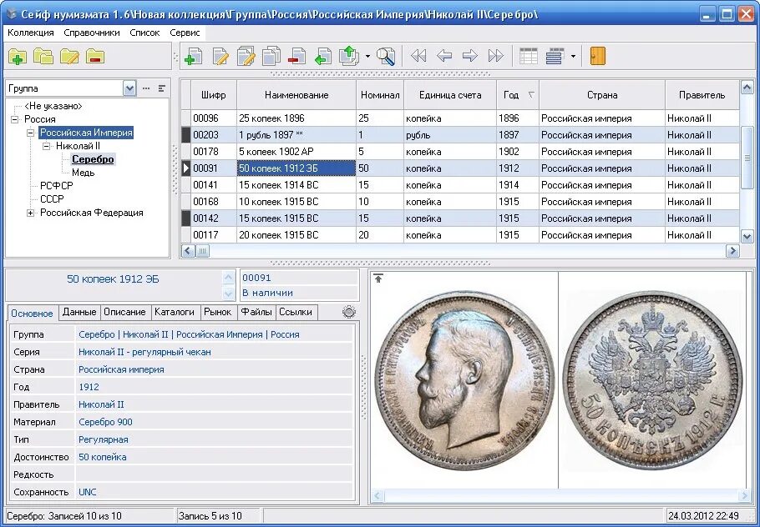760x527 pixels.
Task: Switch to the Описание tab
Action: click(x=125, y=312)
